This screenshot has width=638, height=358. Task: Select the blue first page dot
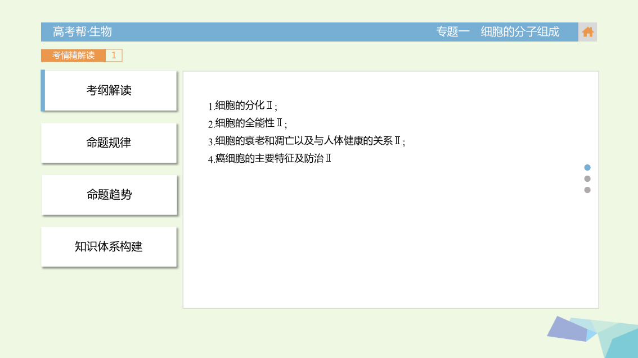[587, 167]
